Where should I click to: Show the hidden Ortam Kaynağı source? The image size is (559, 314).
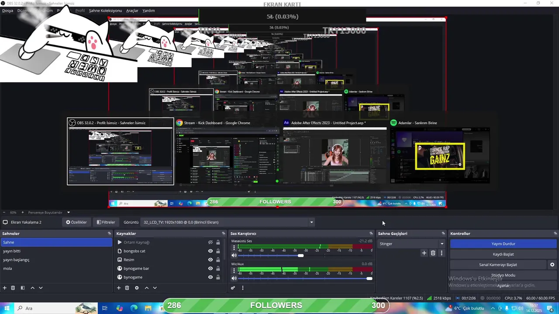click(x=210, y=242)
